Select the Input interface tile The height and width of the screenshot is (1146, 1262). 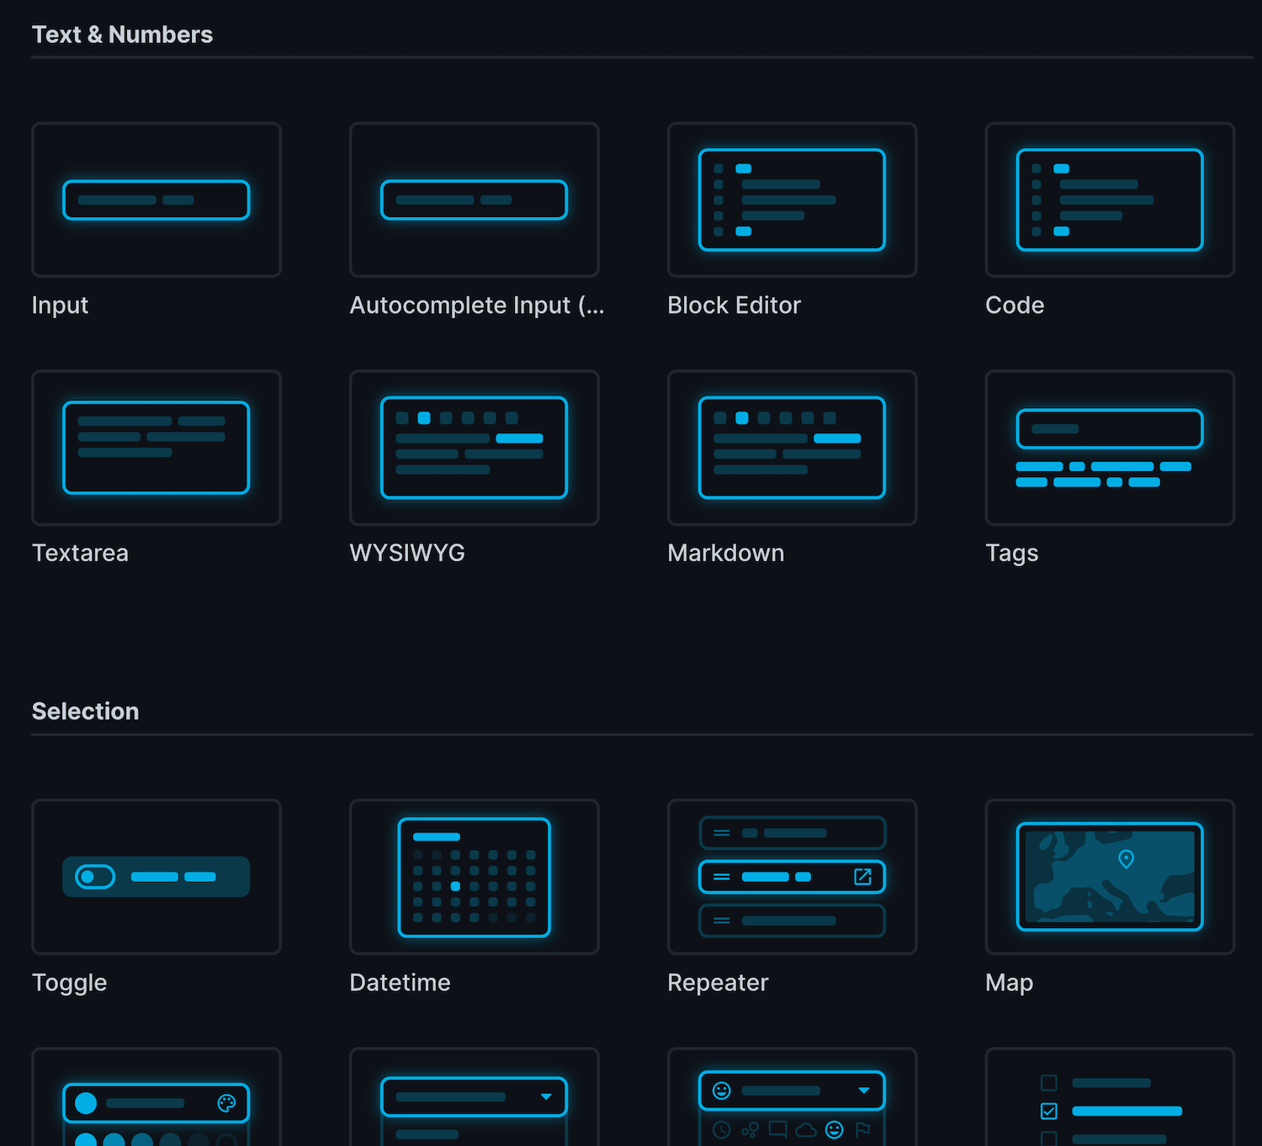click(x=156, y=200)
